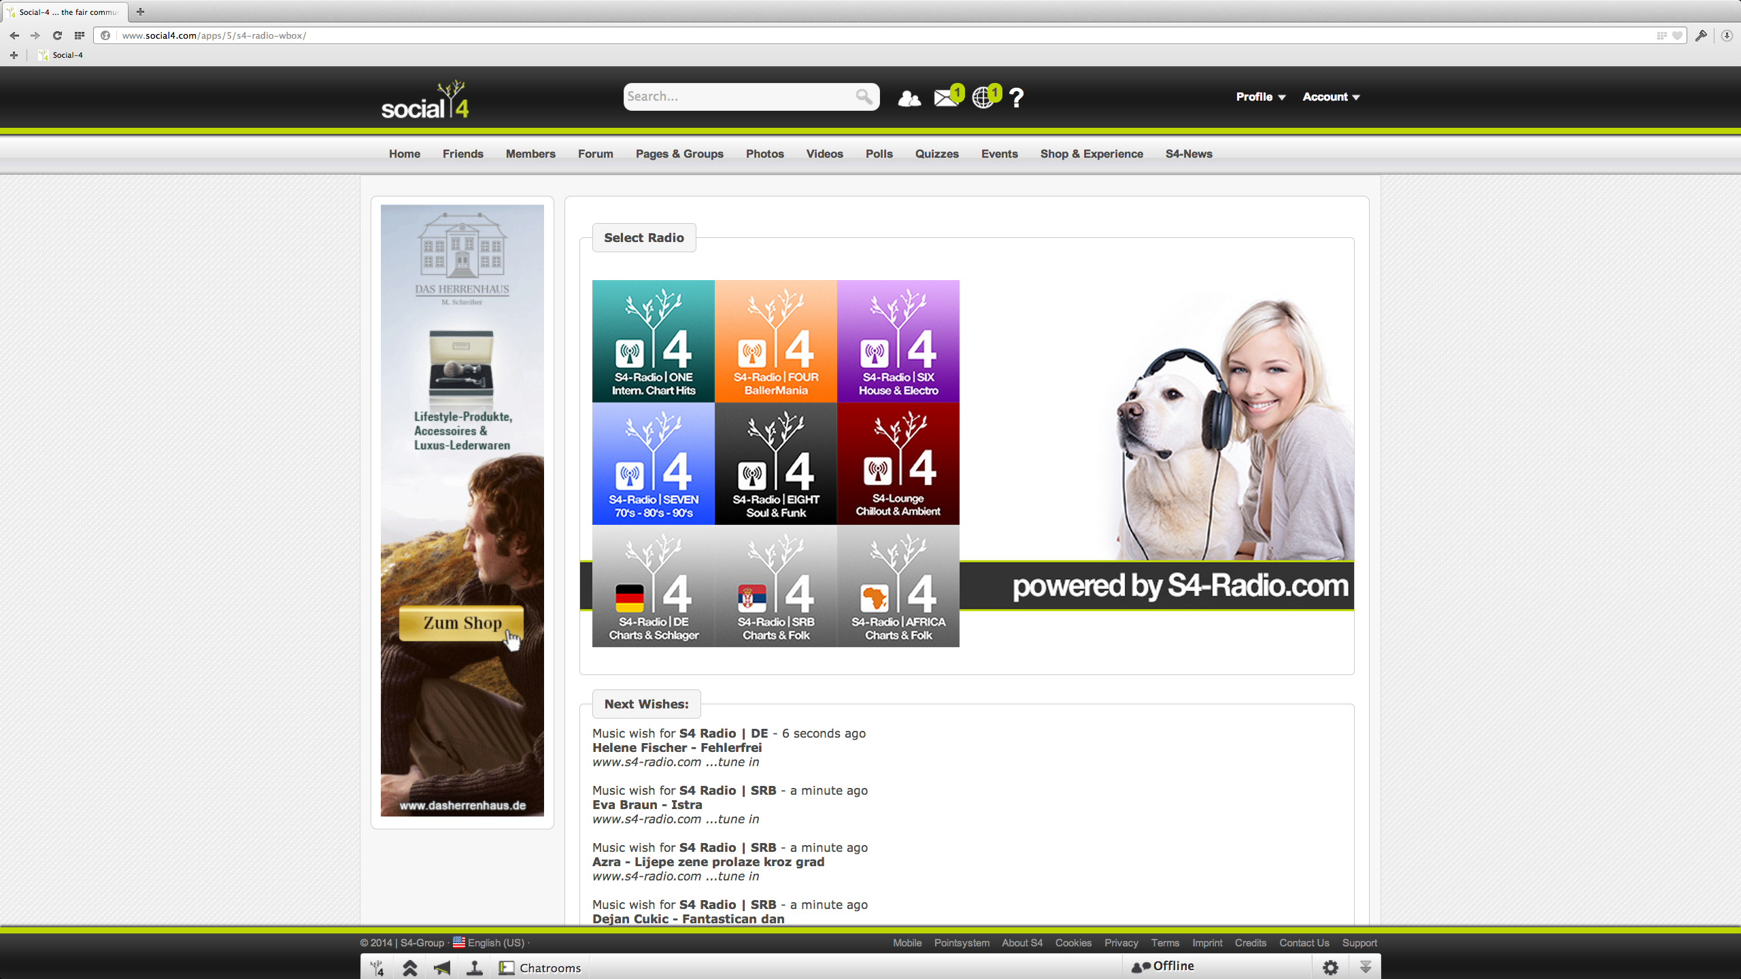
Task: Click the Eva Braun - Istra wish
Action: (x=647, y=805)
